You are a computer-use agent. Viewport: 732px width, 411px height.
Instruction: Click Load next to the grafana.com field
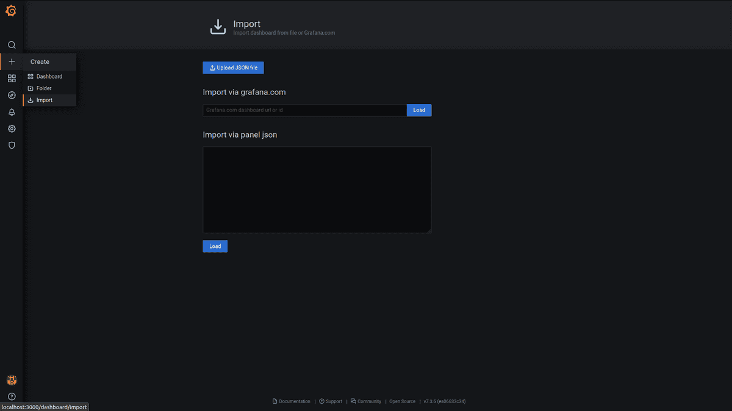tap(419, 110)
